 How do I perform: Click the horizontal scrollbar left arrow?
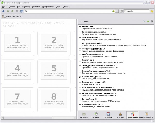(x=2, y=118)
